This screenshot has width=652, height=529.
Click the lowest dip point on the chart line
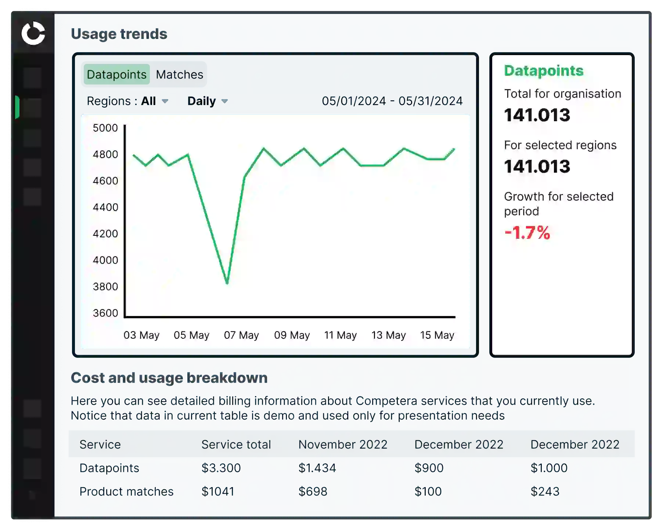(227, 283)
